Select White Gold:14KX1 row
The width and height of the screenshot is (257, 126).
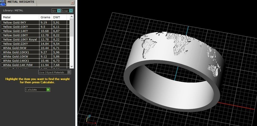tap(36, 61)
